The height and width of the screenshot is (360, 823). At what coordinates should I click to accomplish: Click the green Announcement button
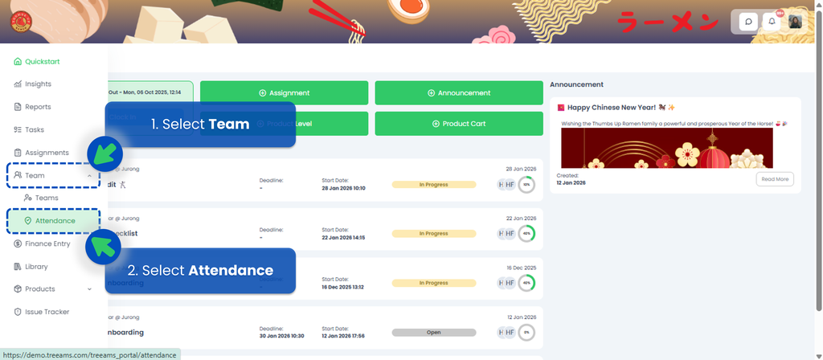tap(459, 92)
